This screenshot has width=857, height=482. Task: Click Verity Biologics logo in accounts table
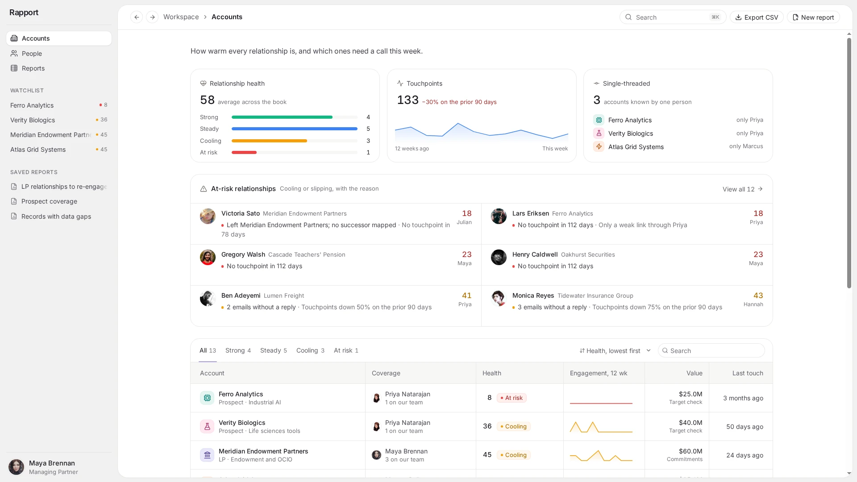(207, 426)
